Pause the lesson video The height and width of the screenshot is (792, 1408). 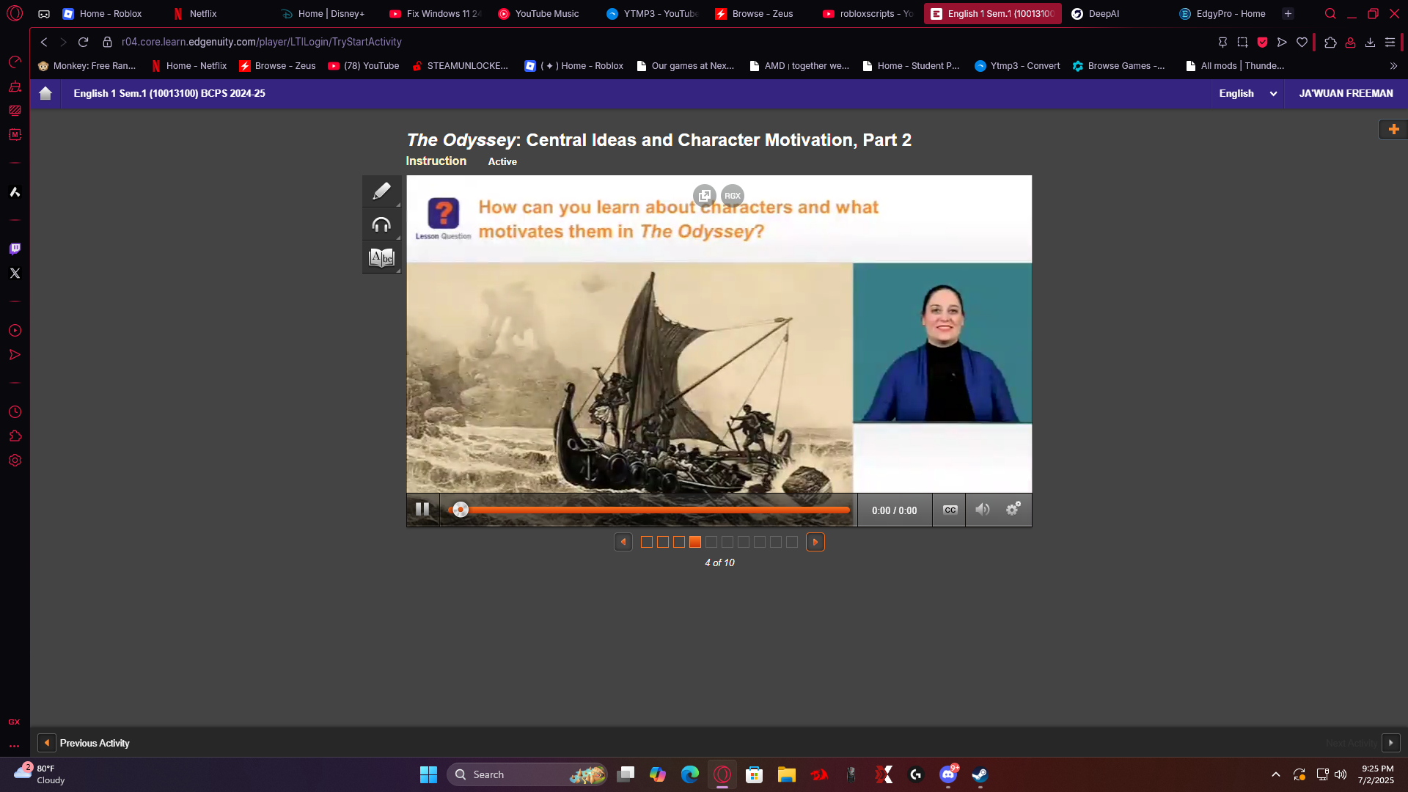[x=422, y=510]
